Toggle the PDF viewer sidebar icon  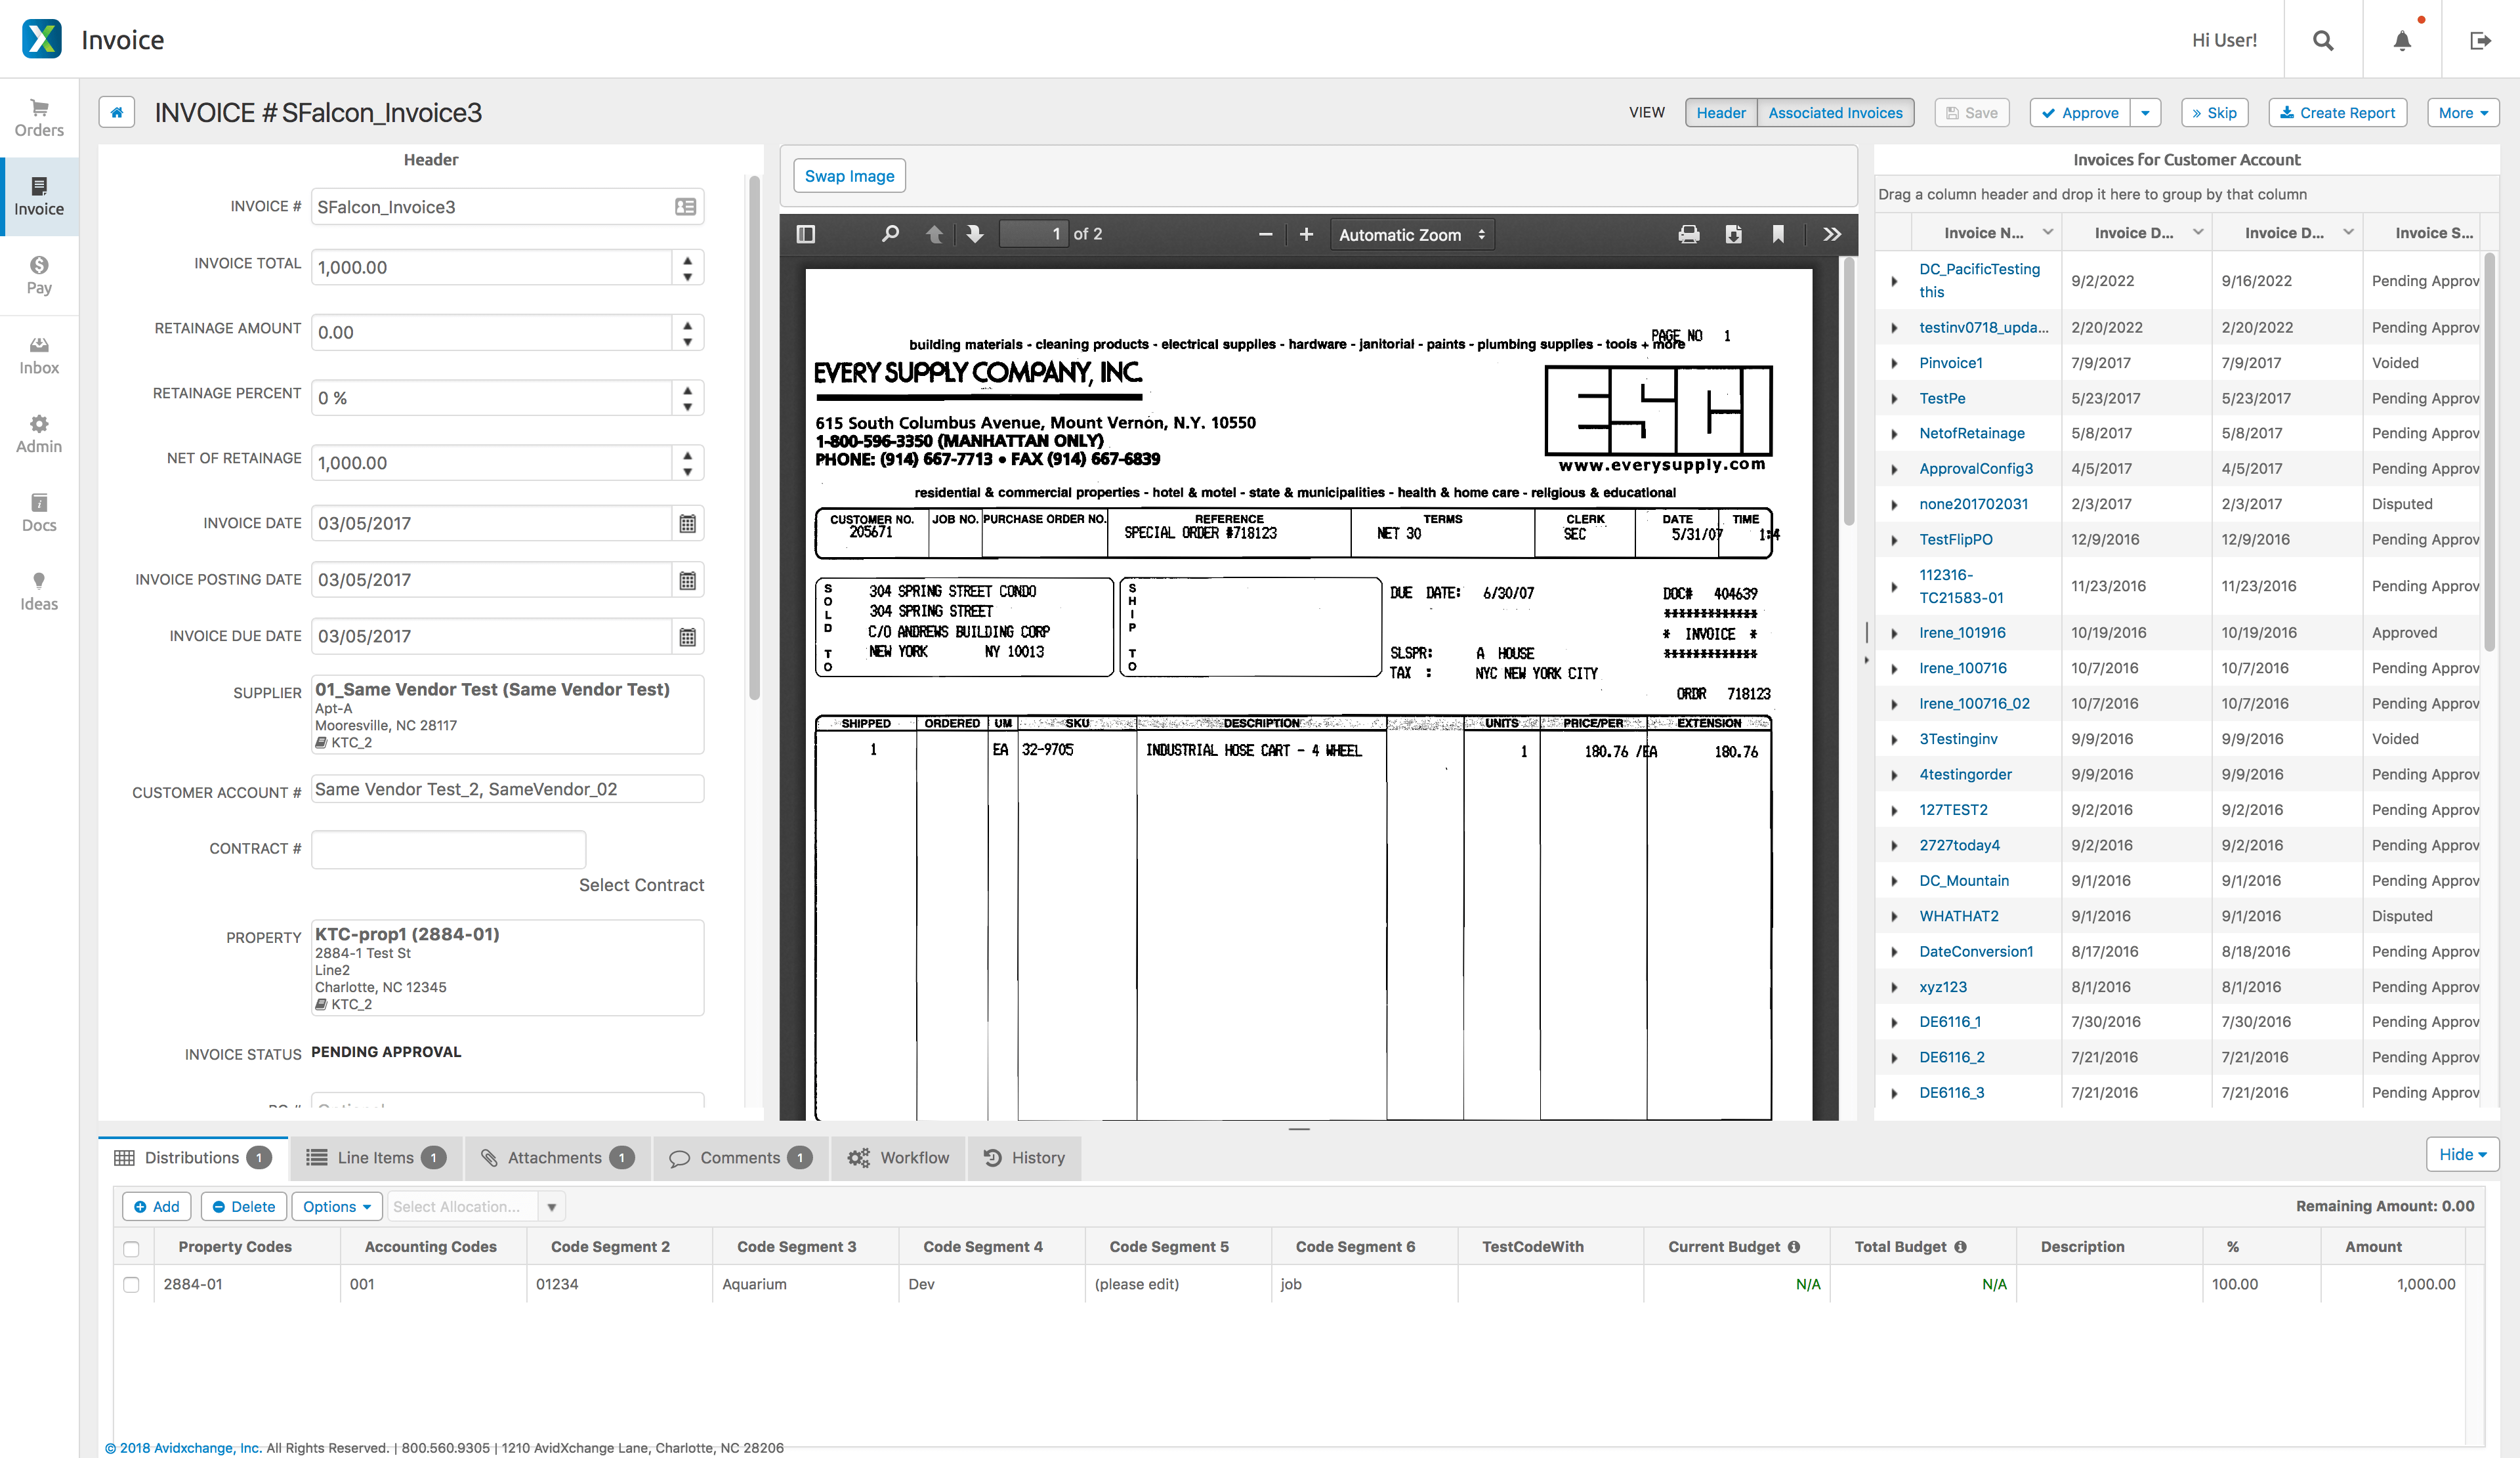[805, 234]
